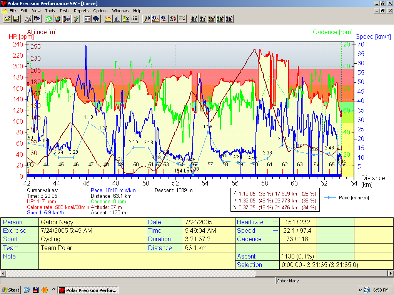Open the Reports menu

pos(81,11)
